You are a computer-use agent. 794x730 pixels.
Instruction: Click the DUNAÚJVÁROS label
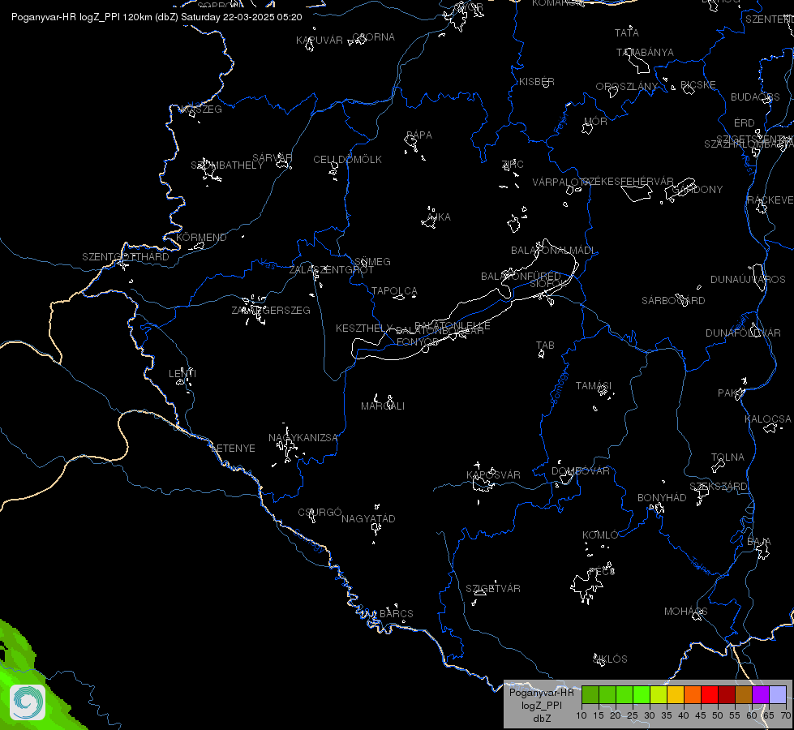[748, 279]
